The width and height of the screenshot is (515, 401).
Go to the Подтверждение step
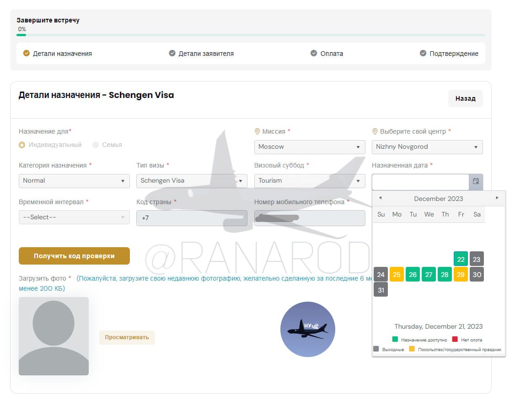449,54
